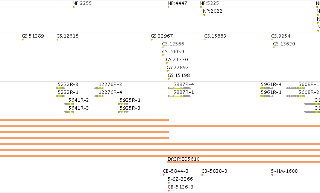The width and height of the screenshot is (320, 193).
Task: Select the CB-5838-3 red triangle marker
Action: (202, 175)
